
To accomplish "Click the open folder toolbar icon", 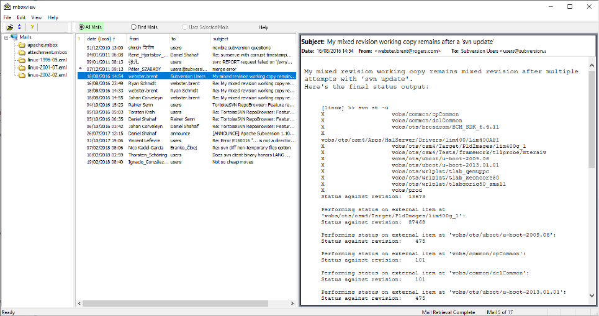I will (9, 27).
